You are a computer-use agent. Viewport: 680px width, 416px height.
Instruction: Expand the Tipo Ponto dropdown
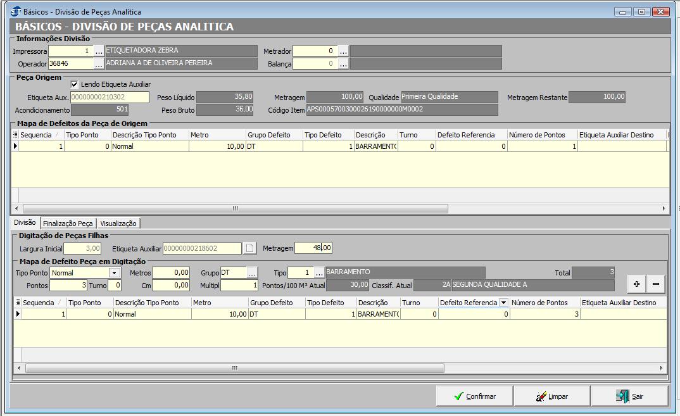pos(115,273)
